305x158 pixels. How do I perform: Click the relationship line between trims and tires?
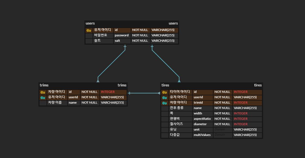click(x=144, y=93)
